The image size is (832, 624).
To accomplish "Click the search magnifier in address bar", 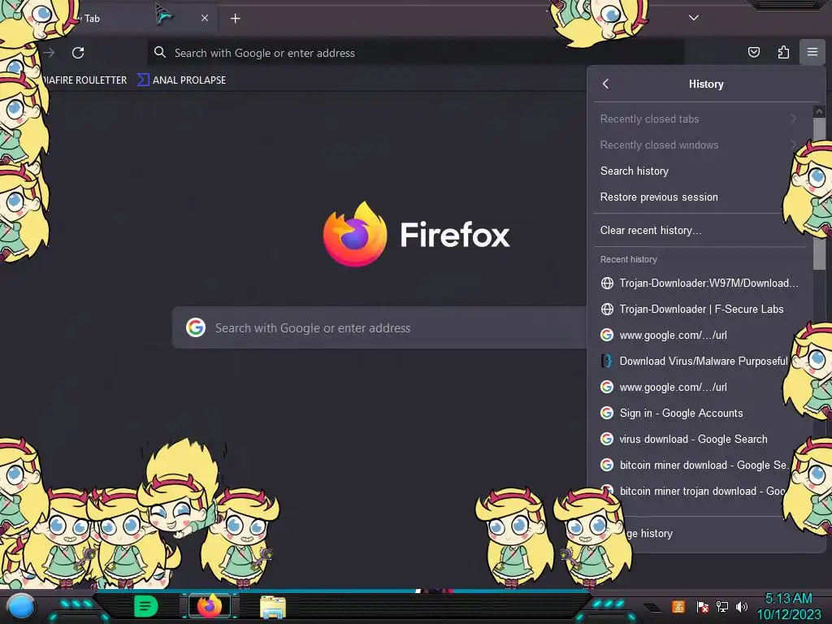I will [160, 52].
